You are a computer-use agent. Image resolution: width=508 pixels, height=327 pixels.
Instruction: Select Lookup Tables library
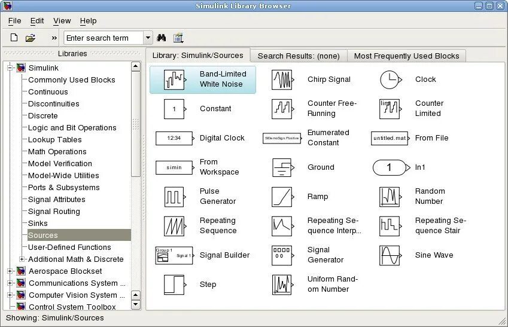click(x=55, y=140)
